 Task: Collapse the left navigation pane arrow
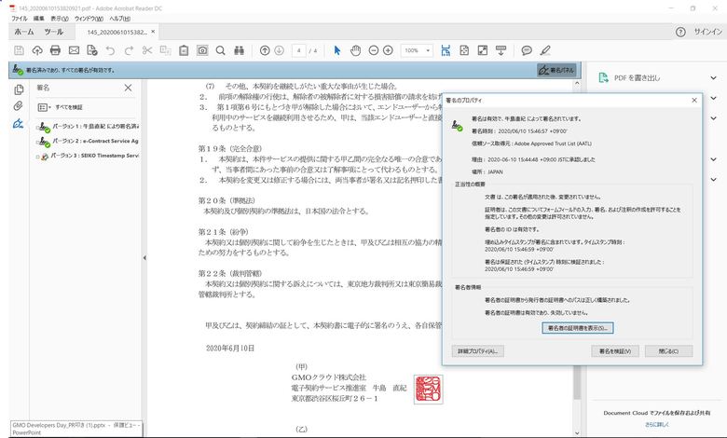144,258
